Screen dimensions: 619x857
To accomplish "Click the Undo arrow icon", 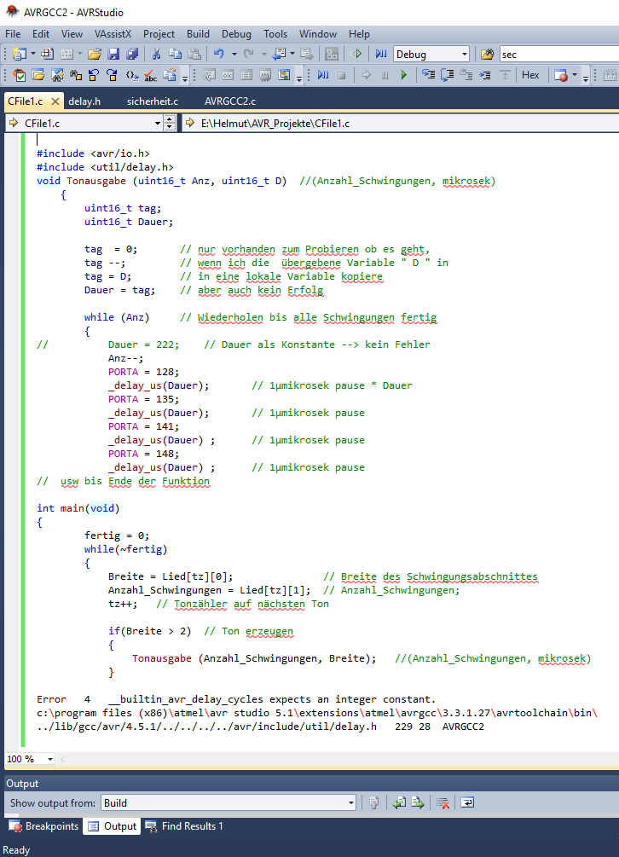I will [219, 54].
